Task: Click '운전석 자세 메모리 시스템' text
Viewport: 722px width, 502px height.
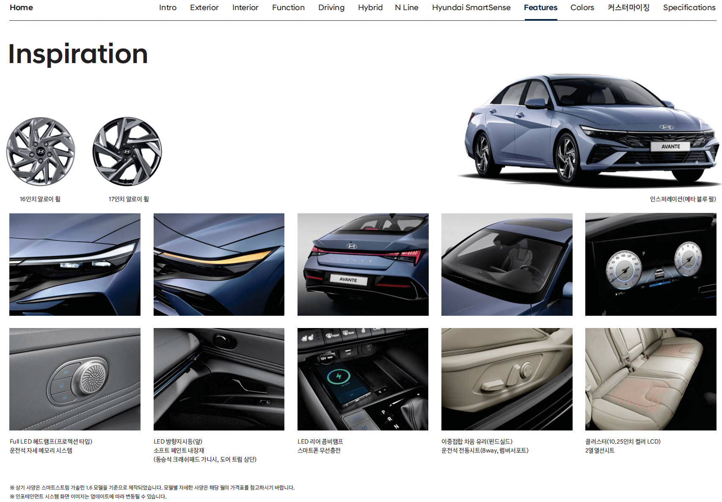Action: tap(41, 450)
